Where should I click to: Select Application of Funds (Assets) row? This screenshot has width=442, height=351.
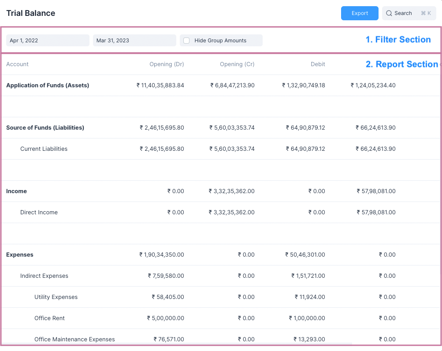click(x=48, y=86)
